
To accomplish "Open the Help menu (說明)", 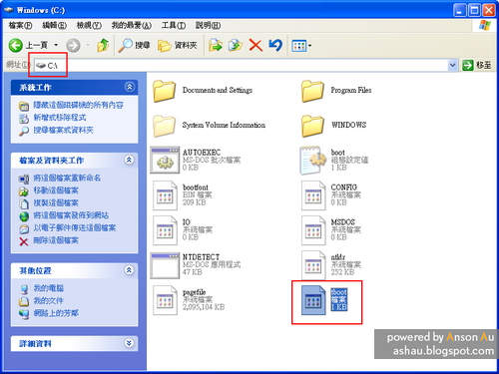I will [208, 25].
